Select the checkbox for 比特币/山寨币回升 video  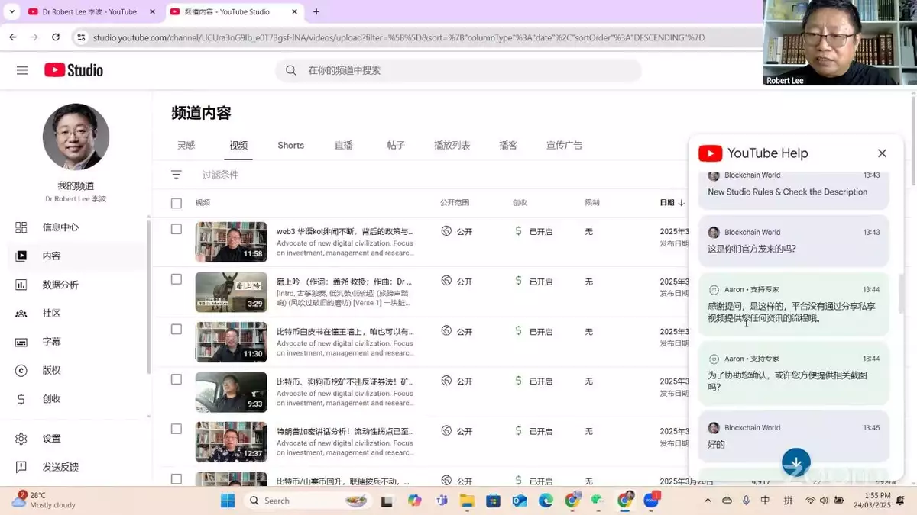click(x=177, y=479)
